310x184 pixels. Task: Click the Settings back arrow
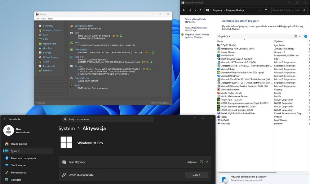[x=5, y=119]
